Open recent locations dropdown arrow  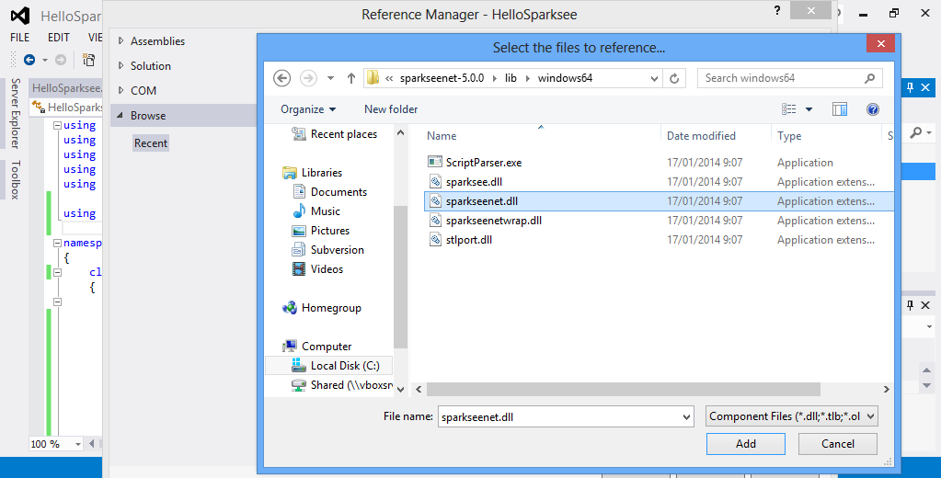pyautogui.click(x=330, y=78)
